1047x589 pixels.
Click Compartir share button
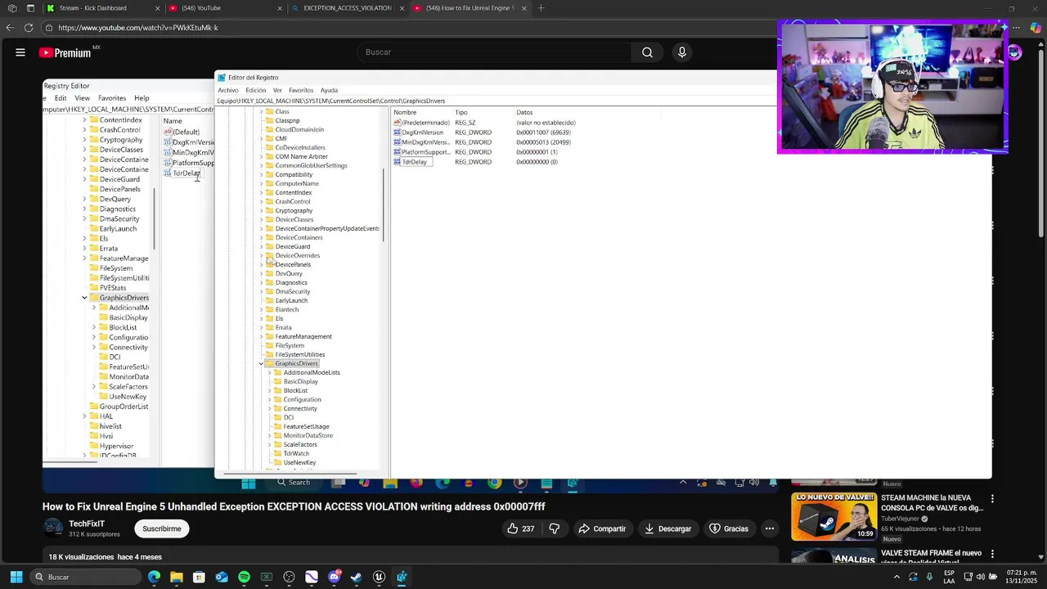coord(601,528)
